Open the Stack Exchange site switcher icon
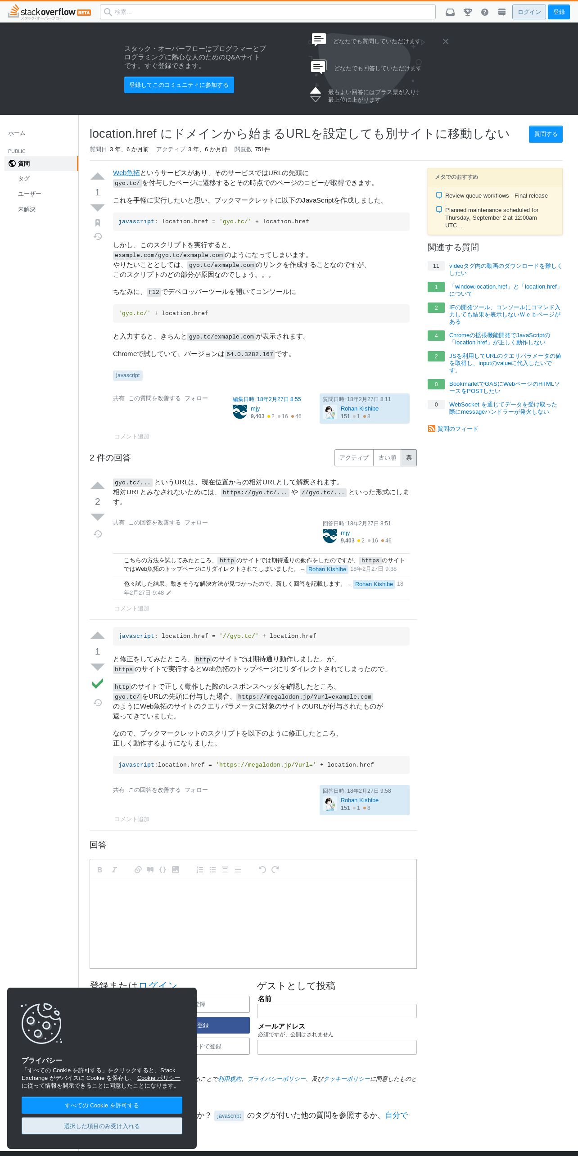Image resolution: width=578 pixels, height=1156 pixels. 502,12
